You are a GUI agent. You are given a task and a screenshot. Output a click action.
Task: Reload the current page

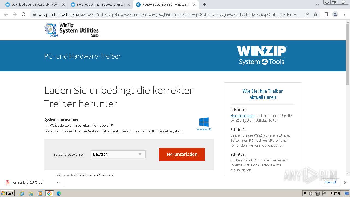tap(24, 15)
